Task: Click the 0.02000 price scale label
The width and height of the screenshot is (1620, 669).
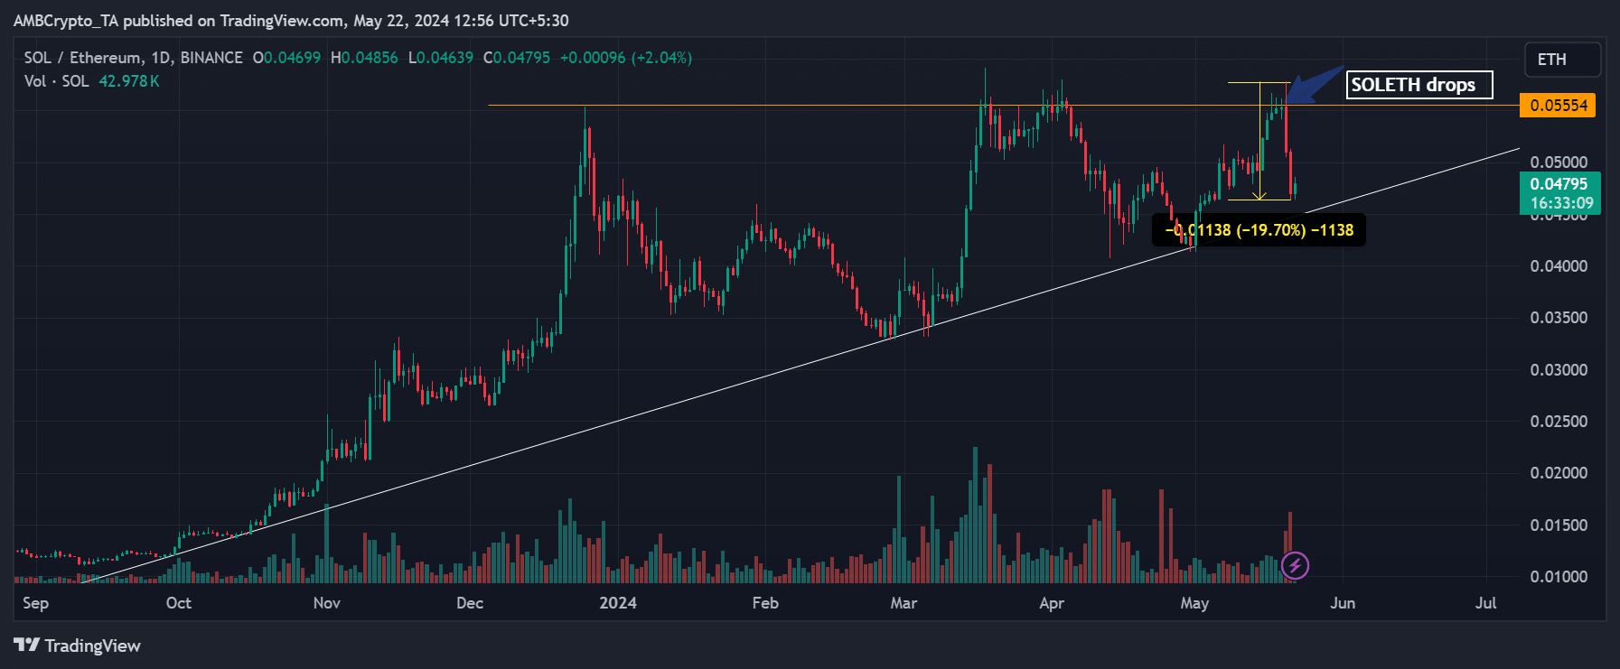Action: (x=1559, y=473)
